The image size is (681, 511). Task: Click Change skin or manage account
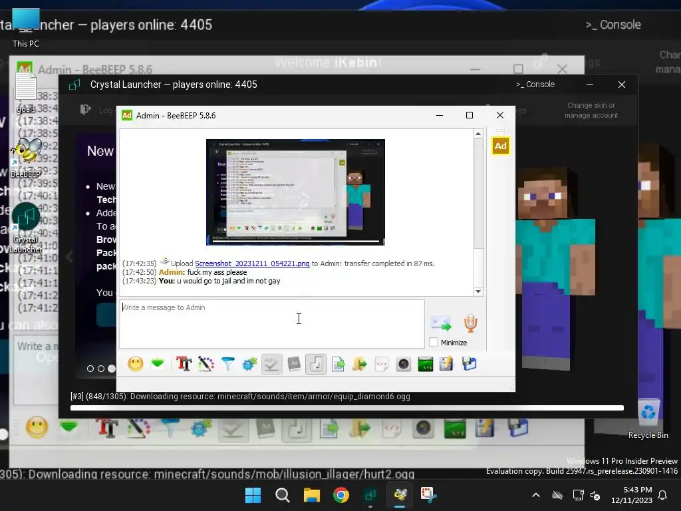click(x=591, y=110)
